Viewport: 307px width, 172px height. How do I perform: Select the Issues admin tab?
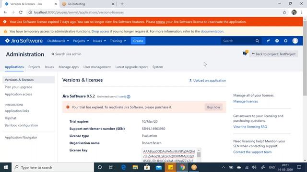click(49, 67)
